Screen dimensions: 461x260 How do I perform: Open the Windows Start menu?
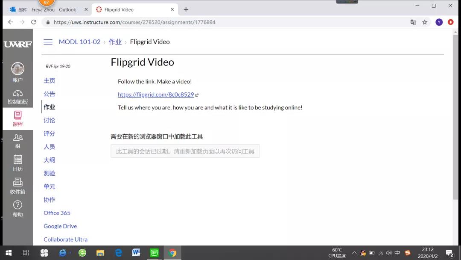9,253
